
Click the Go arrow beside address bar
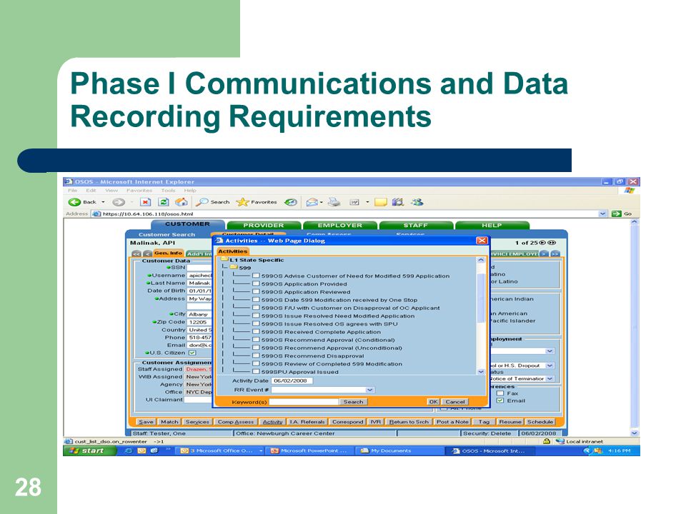tap(617, 213)
